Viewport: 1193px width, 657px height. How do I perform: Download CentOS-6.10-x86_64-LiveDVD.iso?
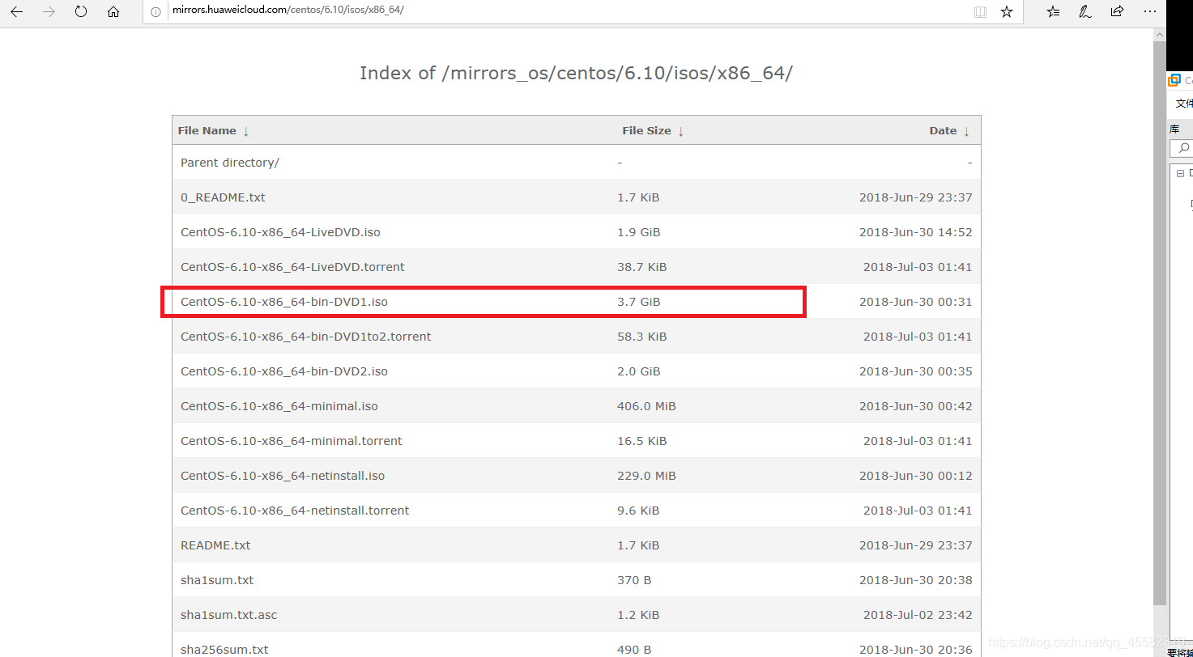click(280, 232)
